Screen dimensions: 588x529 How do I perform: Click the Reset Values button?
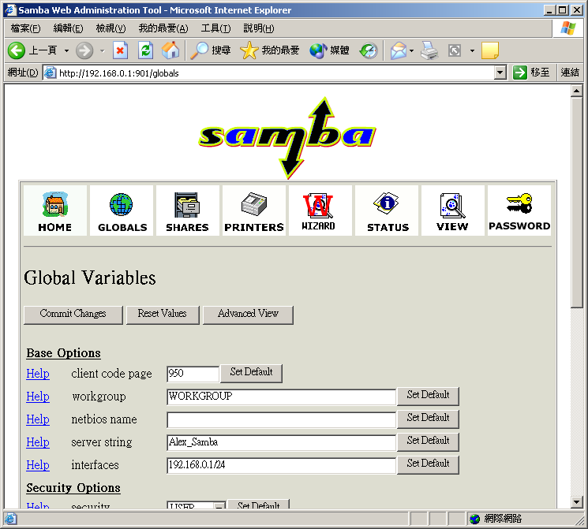click(163, 315)
